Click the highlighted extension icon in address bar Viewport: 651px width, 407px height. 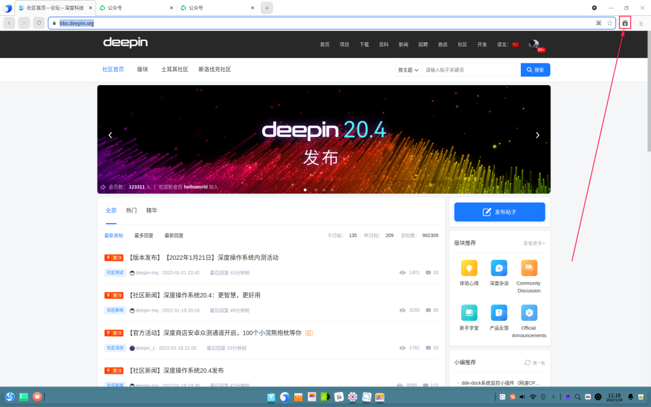click(x=625, y=22)
